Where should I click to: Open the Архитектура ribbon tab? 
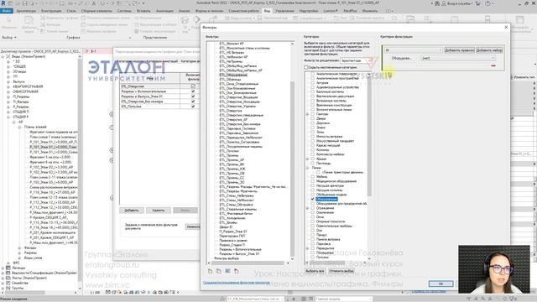[26, 11]
